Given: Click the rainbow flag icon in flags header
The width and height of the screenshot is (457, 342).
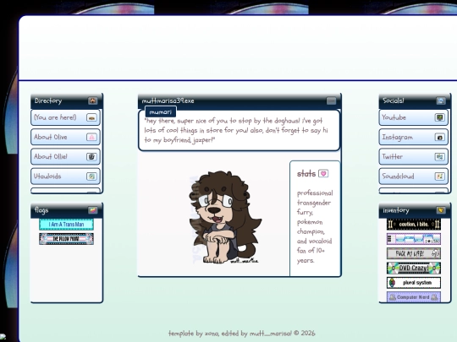Looking at the screenshot, I should click(93, 210).
